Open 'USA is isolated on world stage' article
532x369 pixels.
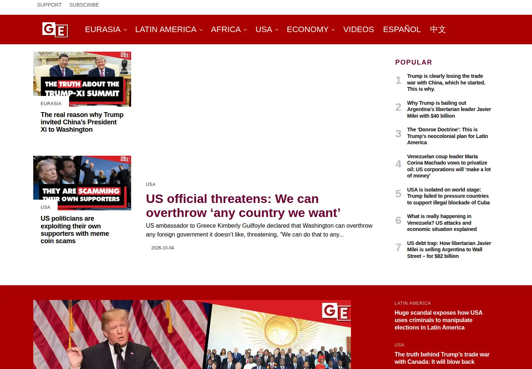click(x=448, y=196)
